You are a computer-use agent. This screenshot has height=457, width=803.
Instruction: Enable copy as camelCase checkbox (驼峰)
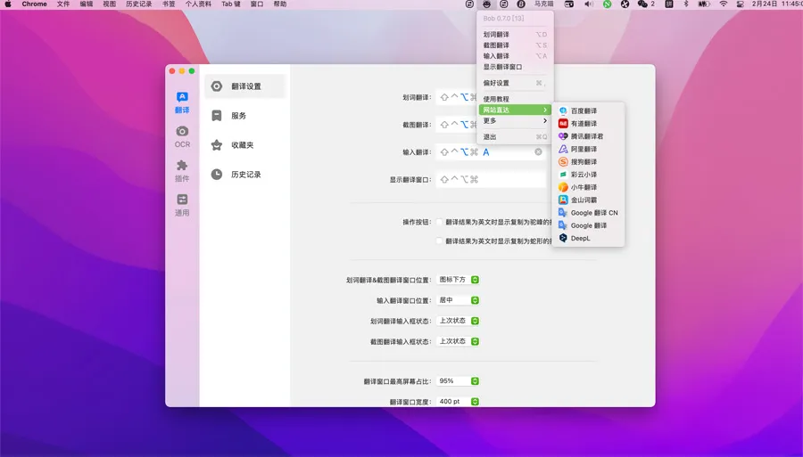(440, 223)
